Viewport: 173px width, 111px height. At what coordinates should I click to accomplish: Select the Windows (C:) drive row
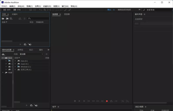[x=31, y=67]
